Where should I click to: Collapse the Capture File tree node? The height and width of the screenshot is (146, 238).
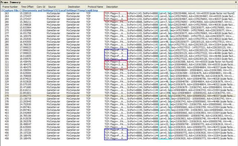click(x=2, y=11)
